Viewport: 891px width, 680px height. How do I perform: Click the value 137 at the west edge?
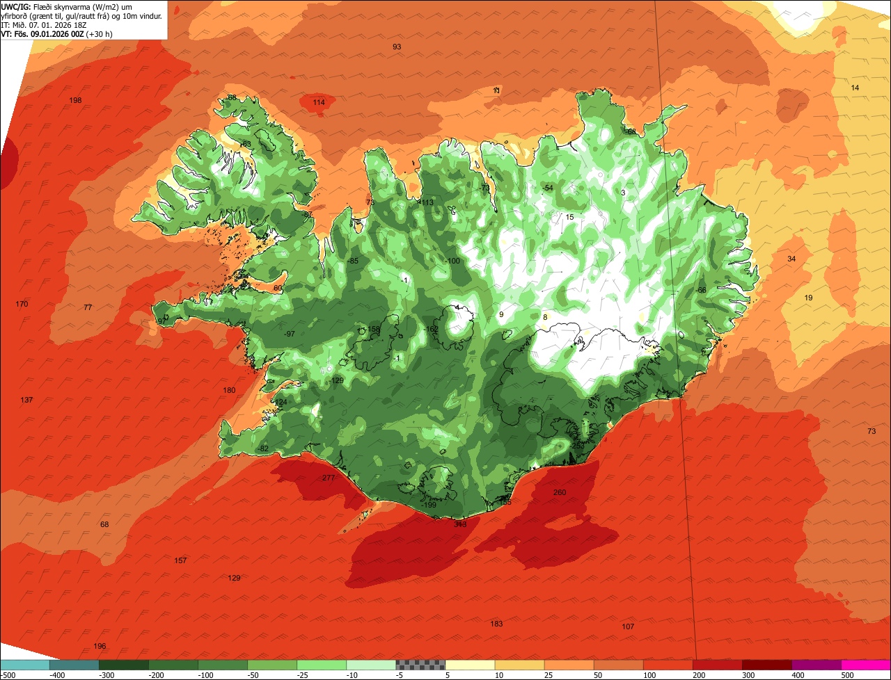26,400
